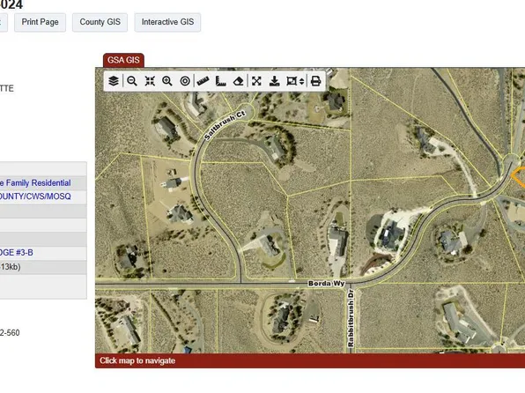Image resolution: width=525 pixels, height=393 pixels.
Task: Expand the map to full screen
Action: coord(256,81)
